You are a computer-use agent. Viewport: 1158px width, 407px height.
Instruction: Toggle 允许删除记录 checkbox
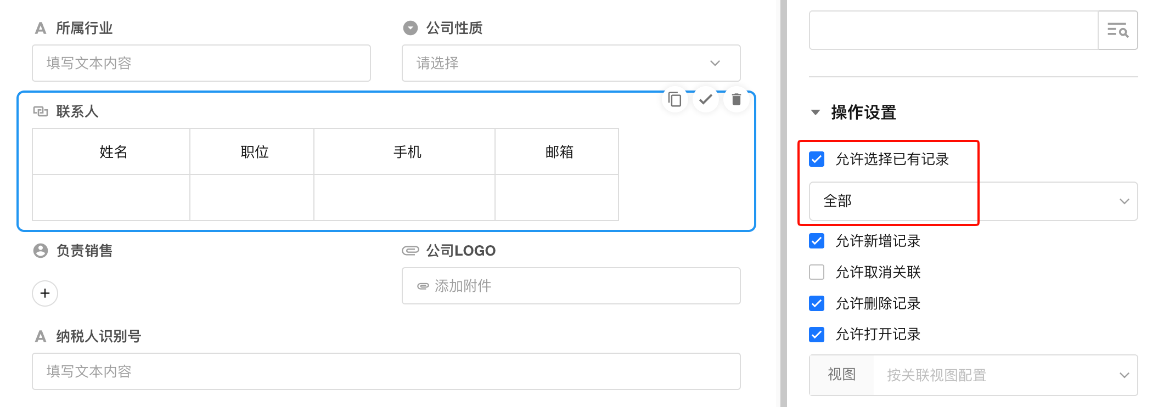pyautogui.click(x=817, y=303)
